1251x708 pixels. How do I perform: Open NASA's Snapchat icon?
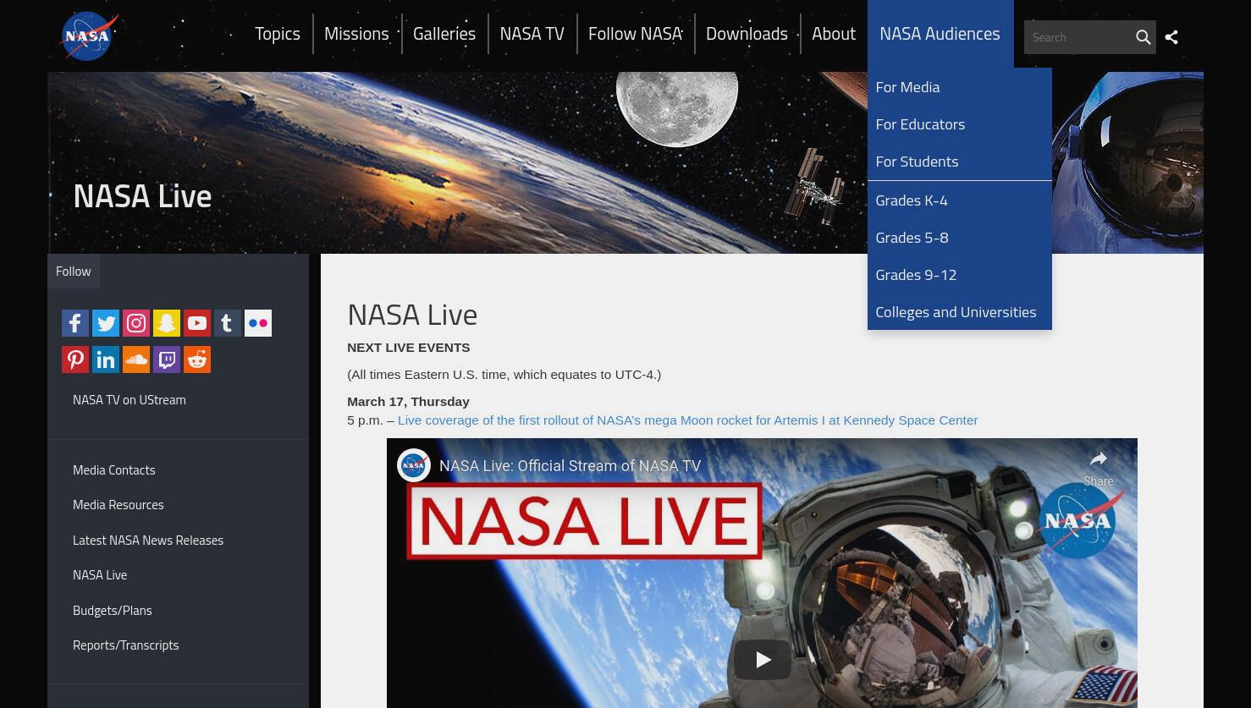tap(167, 323)
